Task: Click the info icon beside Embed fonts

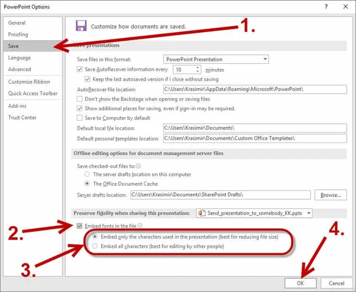Action: [x=140, y=225]
